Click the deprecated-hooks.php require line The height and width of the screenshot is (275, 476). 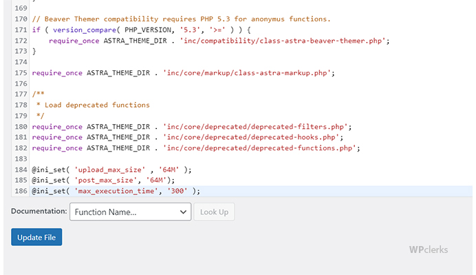pos(187,137)
